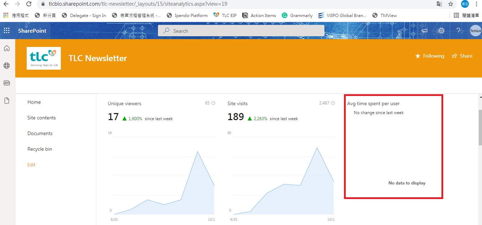The height and width of the screenshot is (225, 482).
Task: Click the translate page icon in address bar
Action: tap(439, 4)
